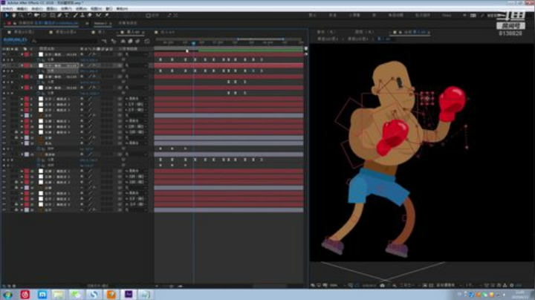Take a snapshot with the viewer camera icon
Image resolution: width=535 pixels, height=300 pixels.
click(382, 285)
